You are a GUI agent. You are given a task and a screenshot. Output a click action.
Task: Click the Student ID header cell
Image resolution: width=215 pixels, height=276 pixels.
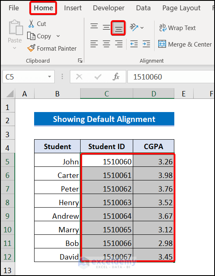pyautogui.click(x=106, y=146)
